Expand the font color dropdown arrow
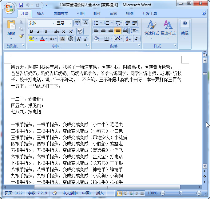The width and height of the screenshot is (210, 199). click(47, 39)
